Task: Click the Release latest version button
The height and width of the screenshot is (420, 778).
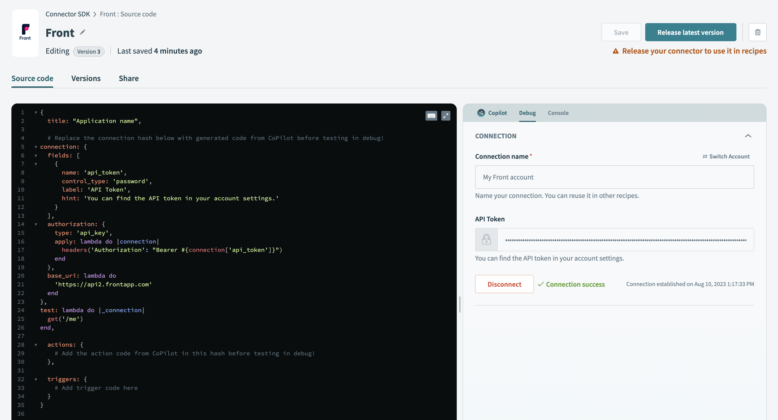Action: [x=690, y=32]
